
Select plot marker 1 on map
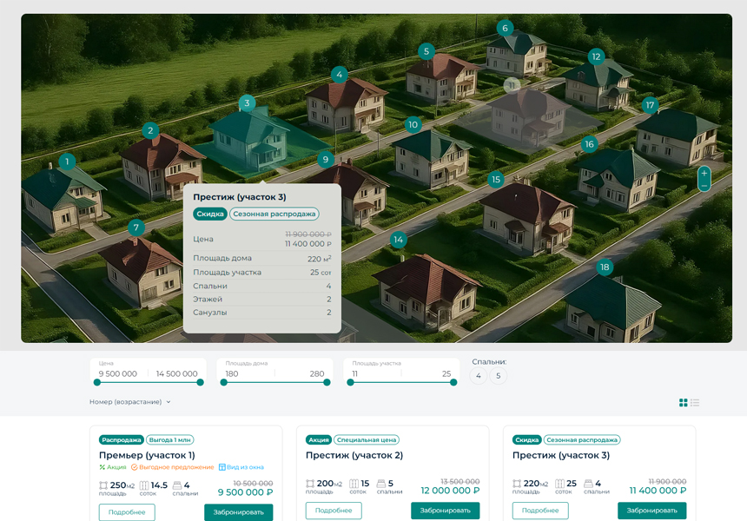click(67, 162)
